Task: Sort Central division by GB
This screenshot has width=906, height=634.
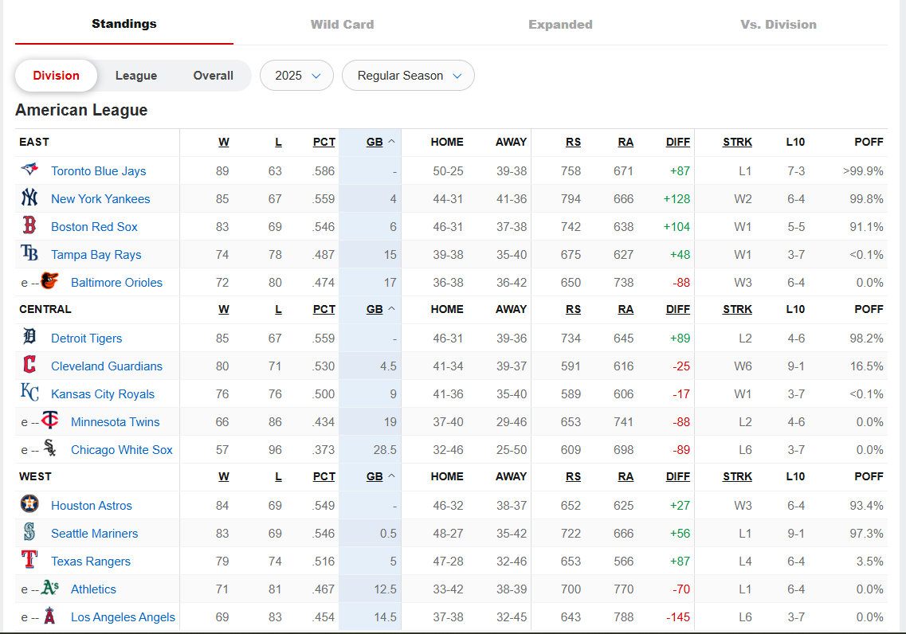Action: 380,310
